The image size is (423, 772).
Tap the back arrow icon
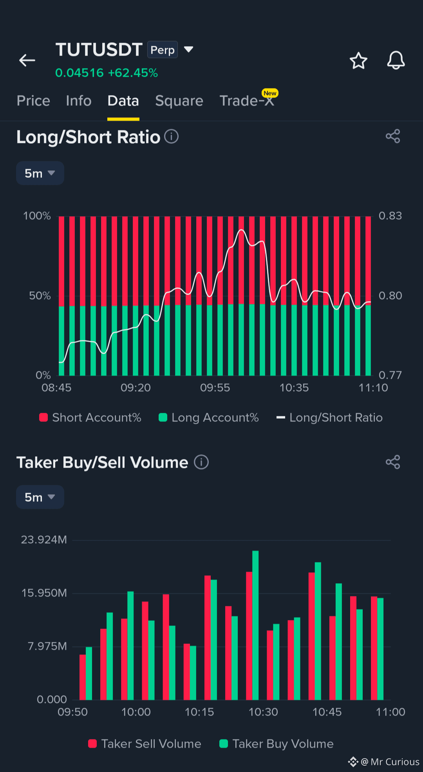(27, 60)
